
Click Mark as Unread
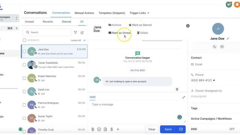(x=120, y=33)
